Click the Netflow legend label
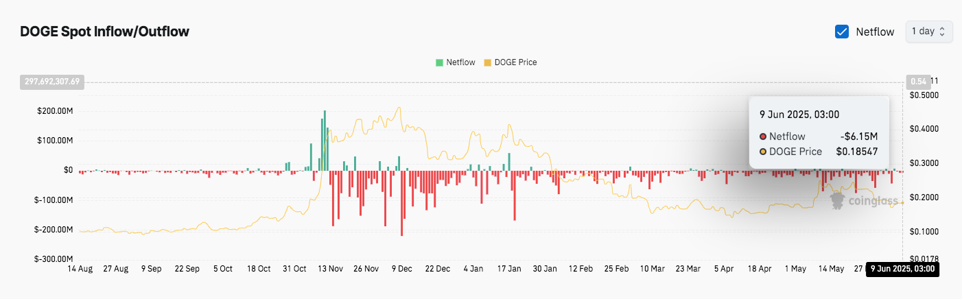Screen dimensions: 962x299 pos(460,62)
